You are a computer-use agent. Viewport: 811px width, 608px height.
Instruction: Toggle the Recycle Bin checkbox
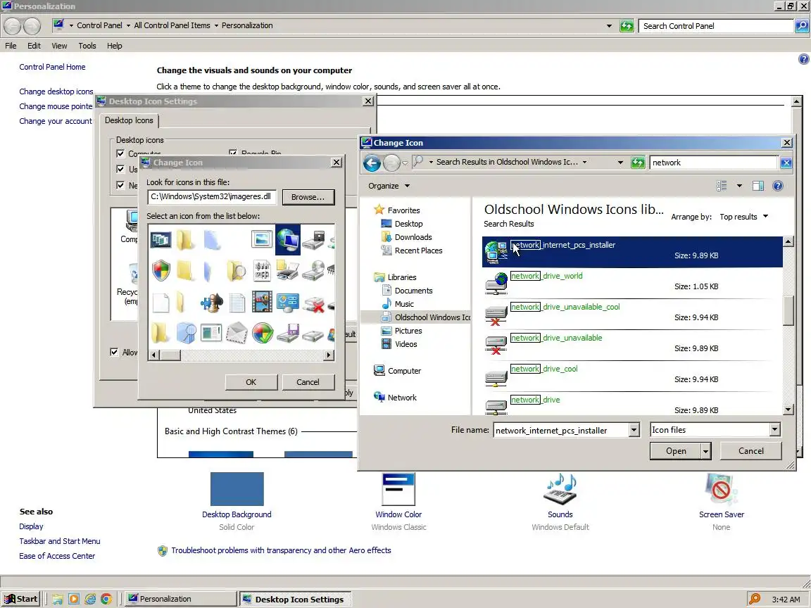[233, 153]
